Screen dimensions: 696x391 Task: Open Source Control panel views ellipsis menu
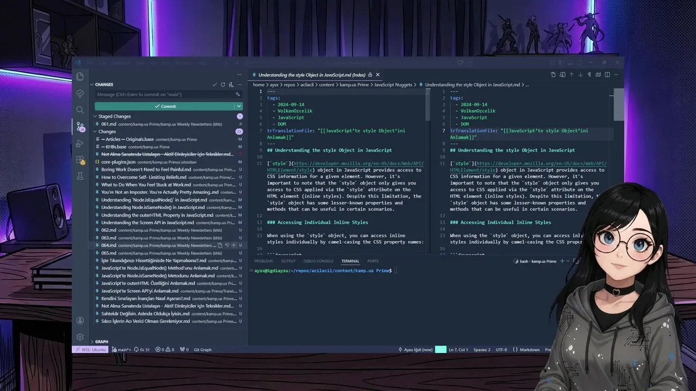[x=239, y=74]
